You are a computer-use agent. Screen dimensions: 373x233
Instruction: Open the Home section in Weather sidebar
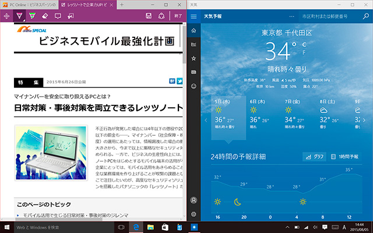click(x=193, y=30)
